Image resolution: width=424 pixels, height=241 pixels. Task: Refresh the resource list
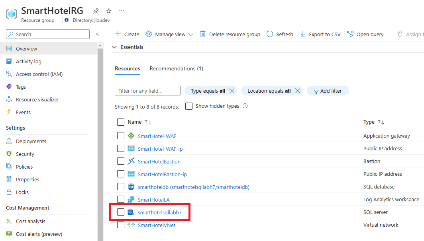coord(280,34)
